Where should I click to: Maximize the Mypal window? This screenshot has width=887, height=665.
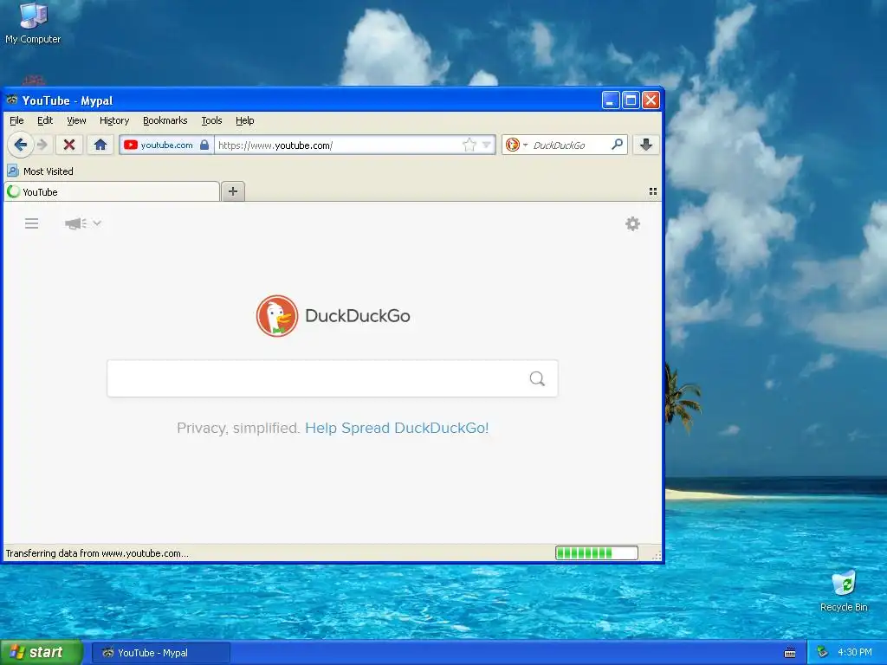click(x=631, y=100)
